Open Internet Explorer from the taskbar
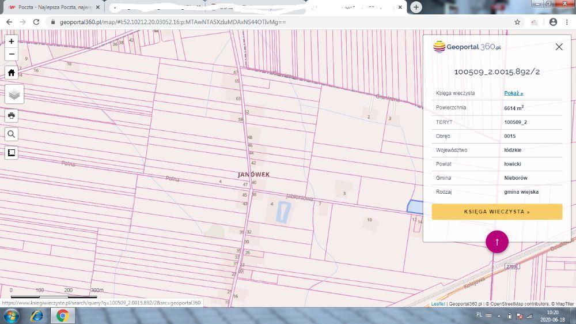Image resolution: width=576 pixels, height=324 pixels. 37,316
